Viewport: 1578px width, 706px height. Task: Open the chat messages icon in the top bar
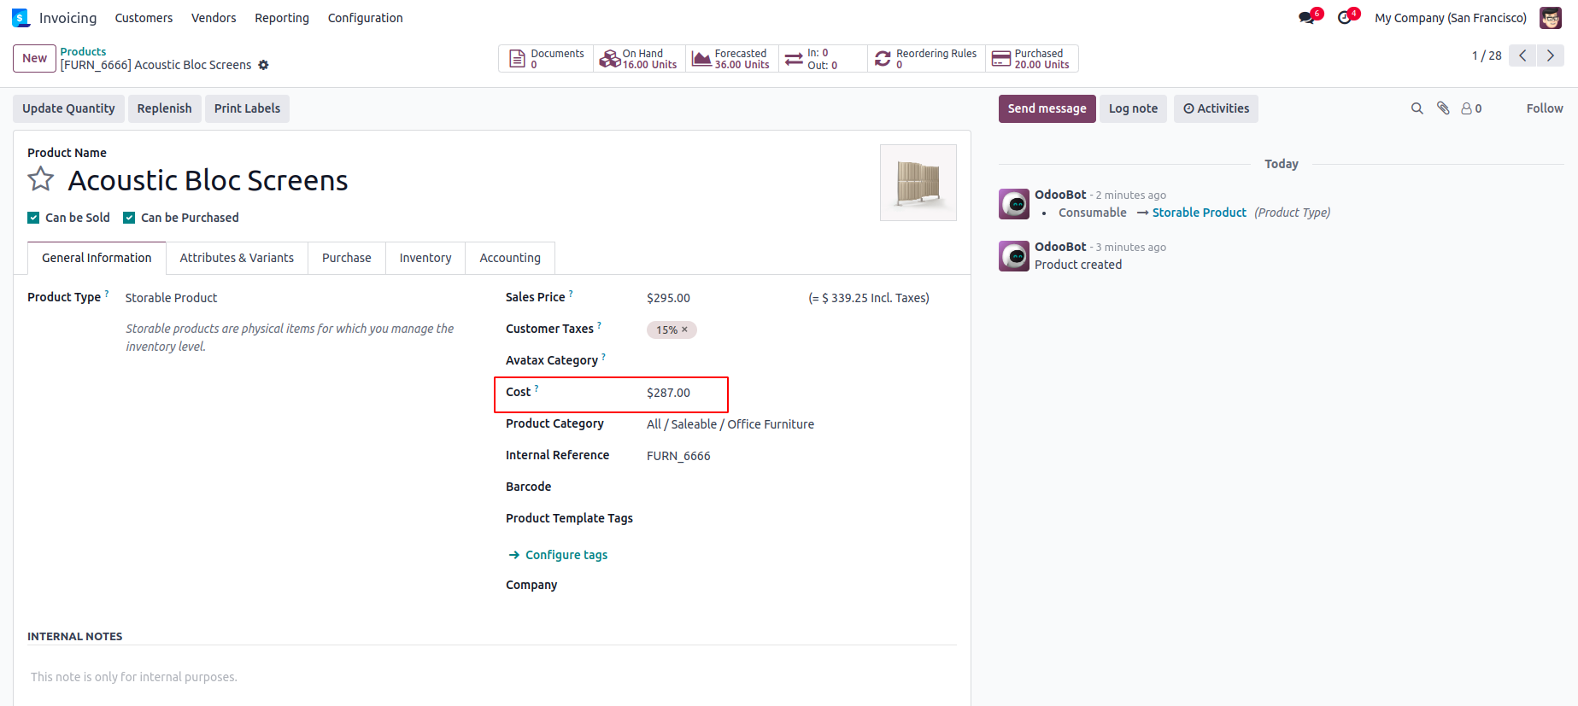[x=1306, y=18]
